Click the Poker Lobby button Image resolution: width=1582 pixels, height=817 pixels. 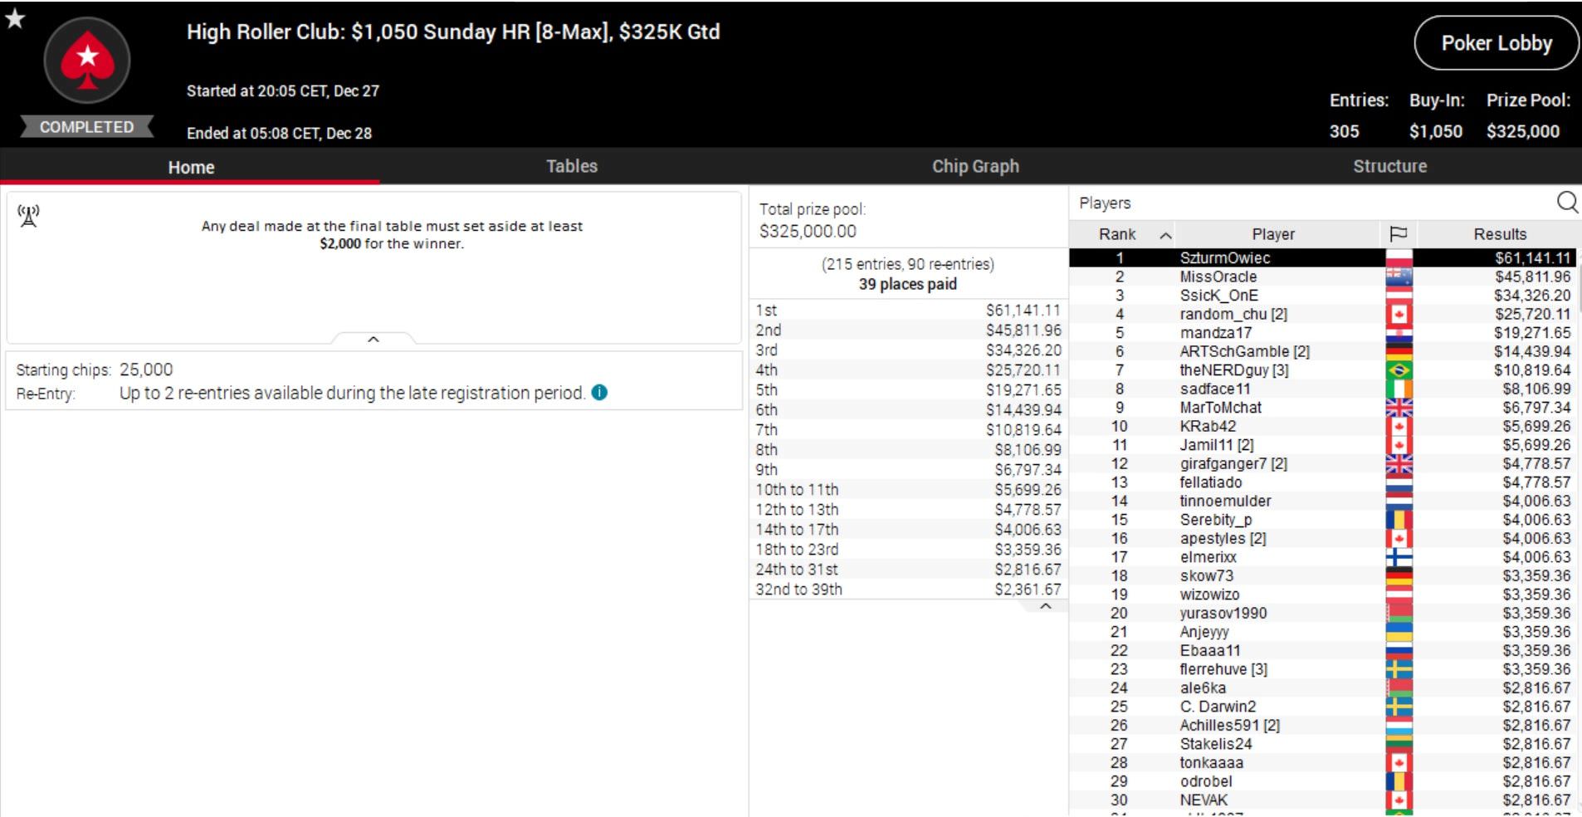(1496, 43)
